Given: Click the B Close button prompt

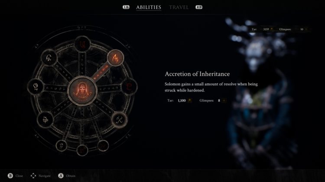Looking at the screenshot, I should (x=15, y=176).
